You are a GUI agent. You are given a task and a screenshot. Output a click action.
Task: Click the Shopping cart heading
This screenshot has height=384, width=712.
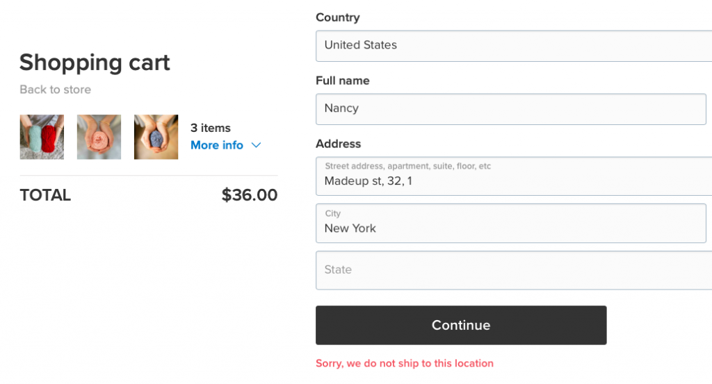(x=95, y=62)
